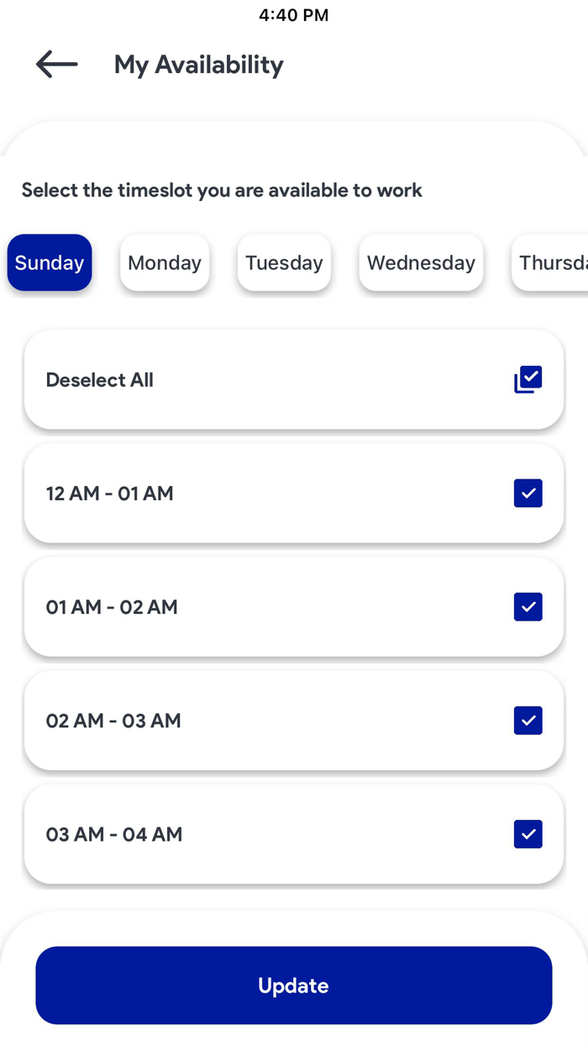Viewport: 588px width, 1046px height.
Task: Navigate back using the My Availability arrow
Action: [x=55, y=64]
